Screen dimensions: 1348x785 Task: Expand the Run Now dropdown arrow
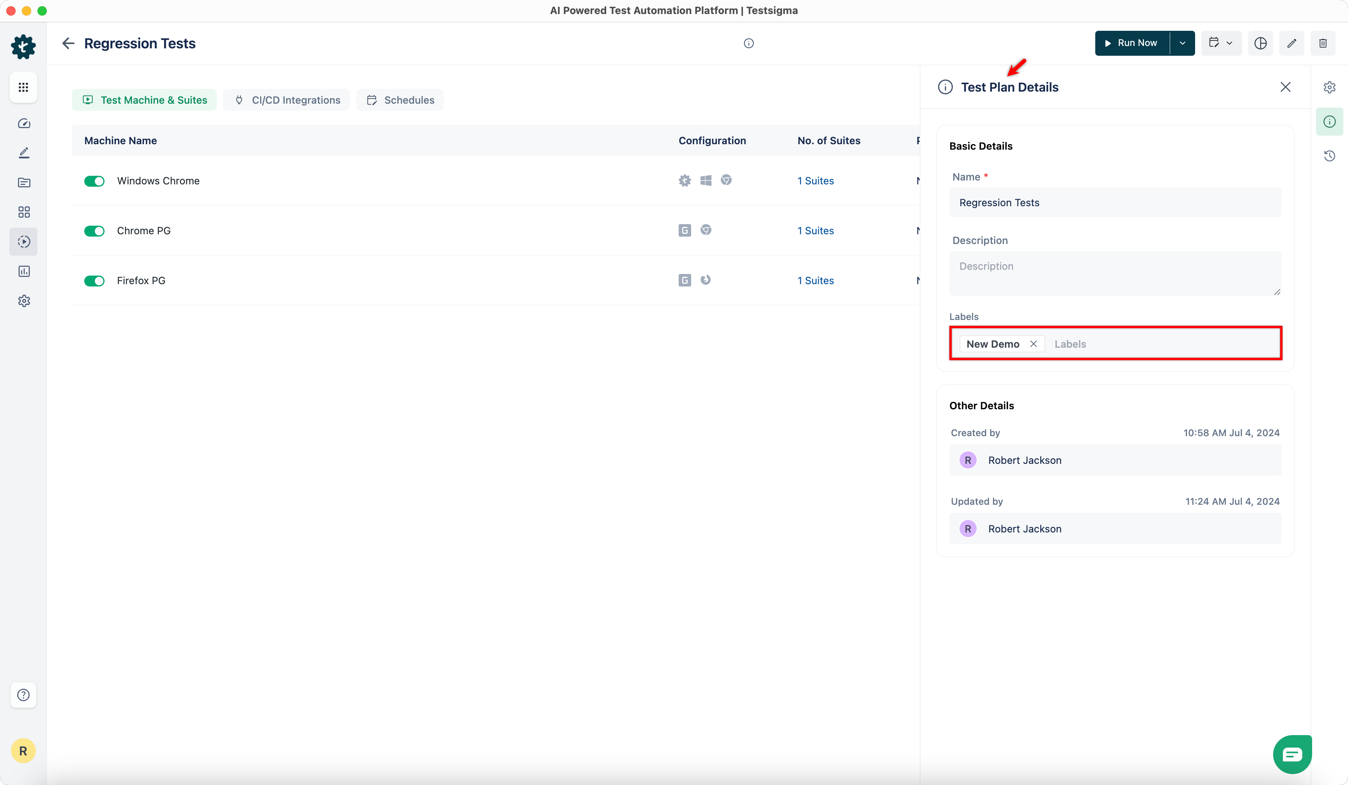[x=1182, y=43]
